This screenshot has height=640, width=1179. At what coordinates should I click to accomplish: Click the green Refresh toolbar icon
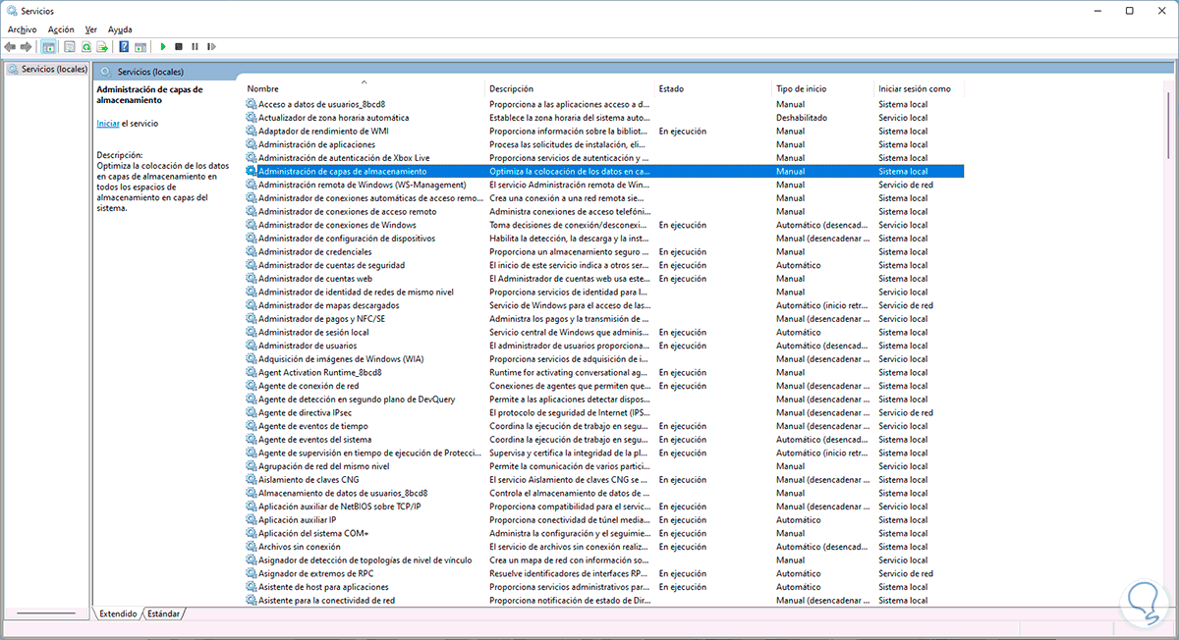(86, 46)
